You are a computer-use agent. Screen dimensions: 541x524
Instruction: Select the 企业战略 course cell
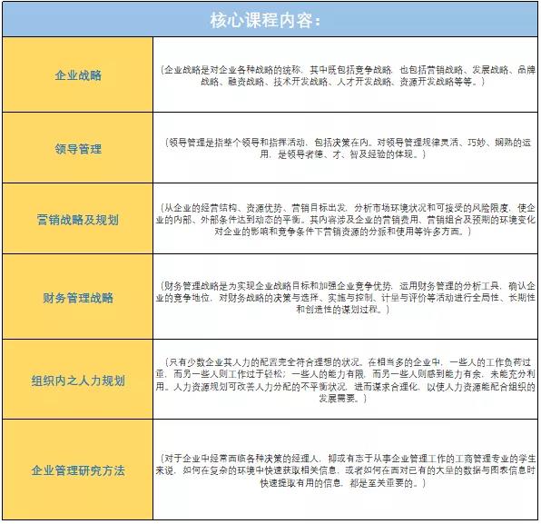point(78,74)
